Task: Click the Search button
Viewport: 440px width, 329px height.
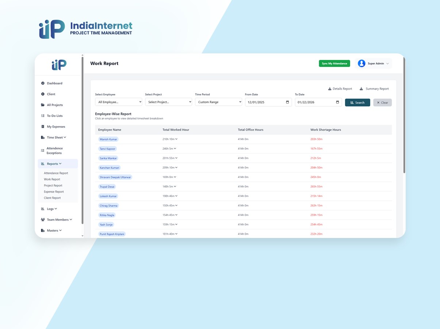Action: coord(357,103)
